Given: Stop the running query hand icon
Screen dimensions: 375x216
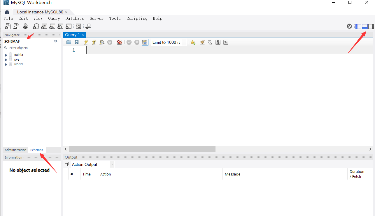Looking at the screenshot, I should click(110, 42).
